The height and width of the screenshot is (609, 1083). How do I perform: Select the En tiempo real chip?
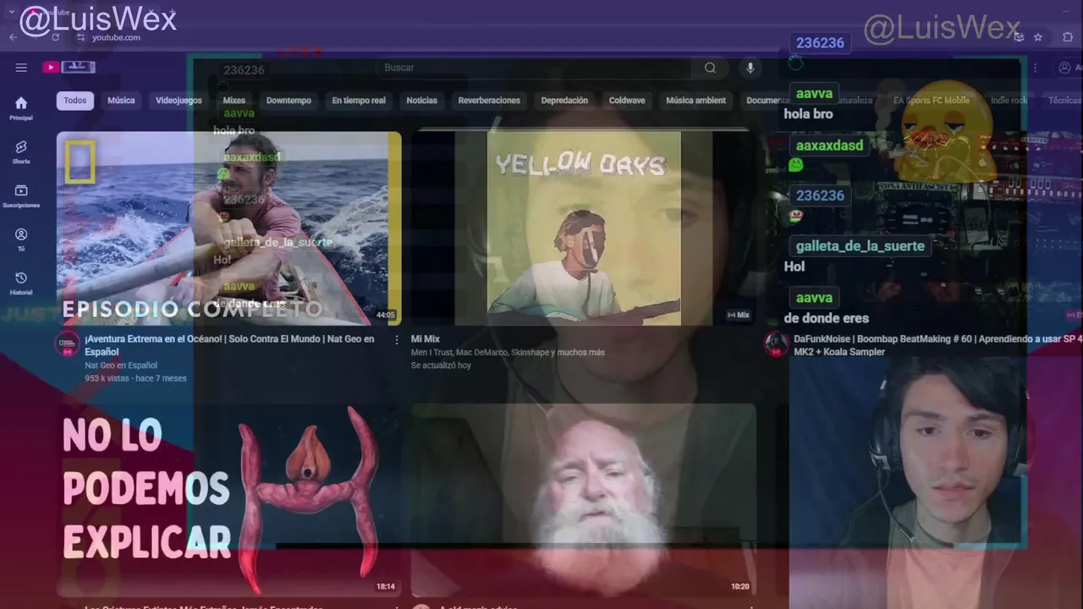pos(359,101)
